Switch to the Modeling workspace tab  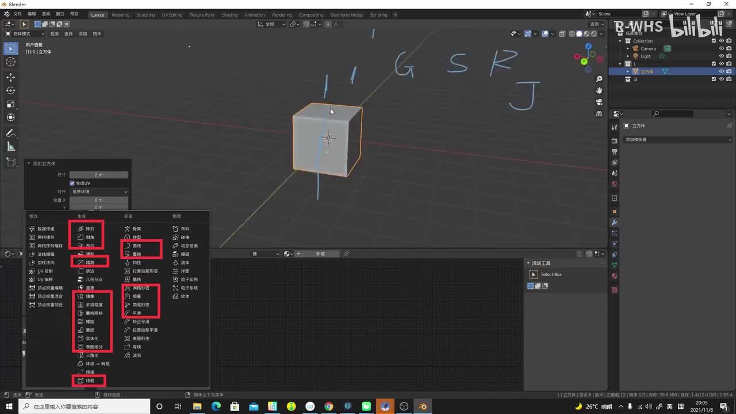click(120, 15)
